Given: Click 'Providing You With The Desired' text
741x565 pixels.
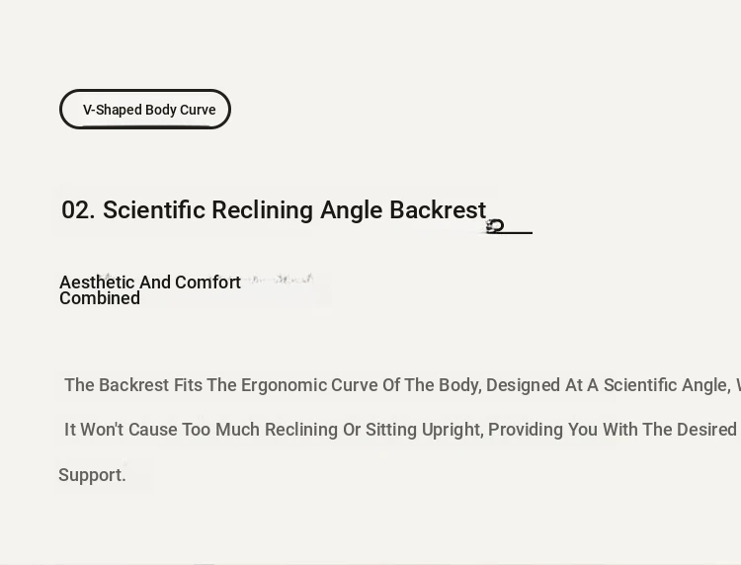Looking at the screenshot, I should point(613,430).
